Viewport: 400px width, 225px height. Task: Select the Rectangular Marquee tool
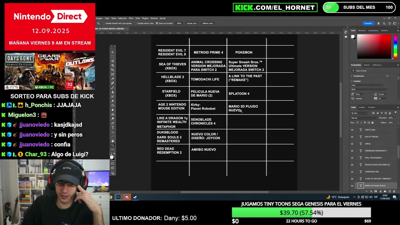pyautogui.click(x=113, y=57)
